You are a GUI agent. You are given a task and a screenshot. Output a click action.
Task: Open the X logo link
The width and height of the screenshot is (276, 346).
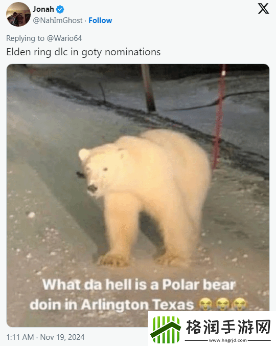(x=263, y=9)
